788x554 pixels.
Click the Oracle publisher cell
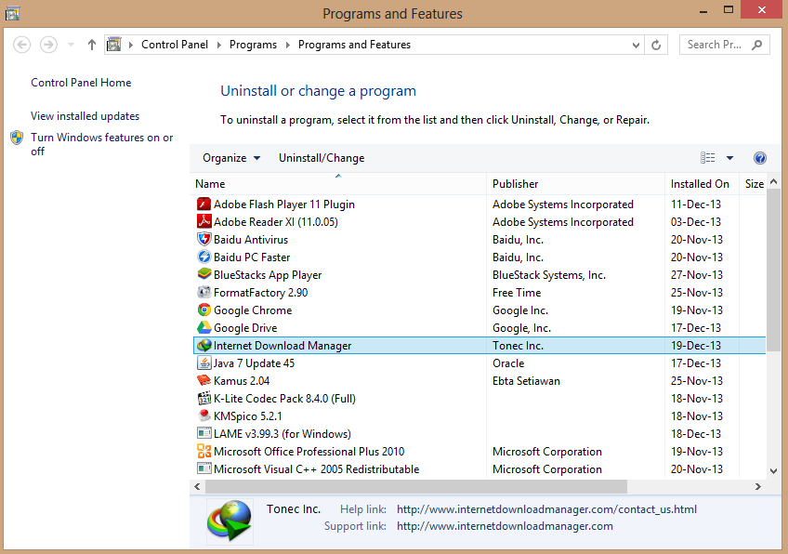(508, 363)
